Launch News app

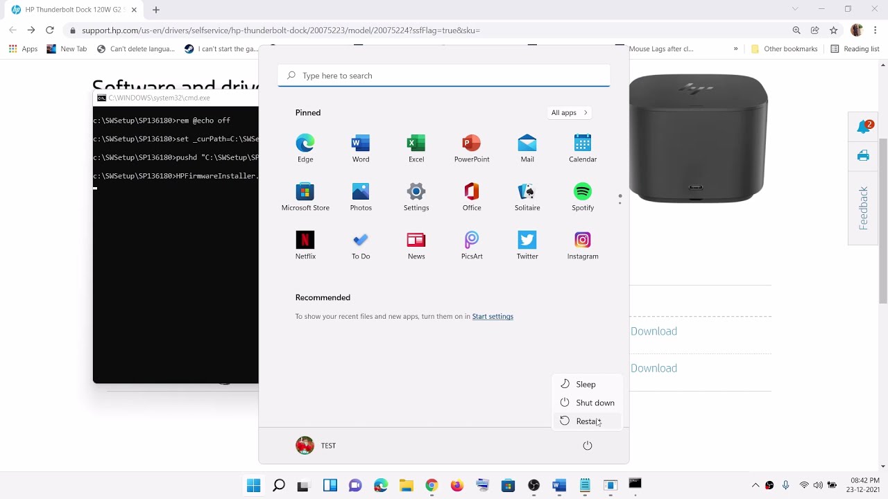(x=416, y=246)
